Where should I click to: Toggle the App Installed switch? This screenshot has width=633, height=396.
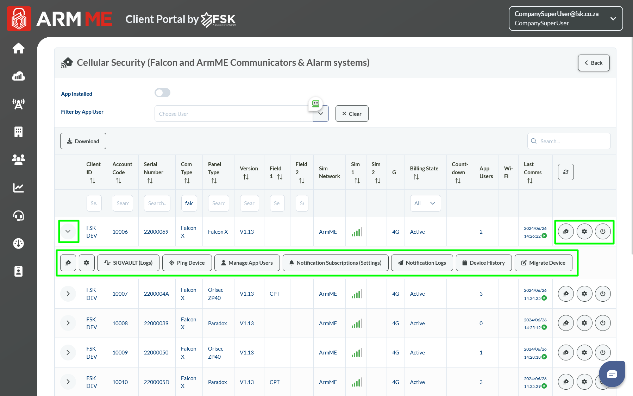[x=162, y=93]
